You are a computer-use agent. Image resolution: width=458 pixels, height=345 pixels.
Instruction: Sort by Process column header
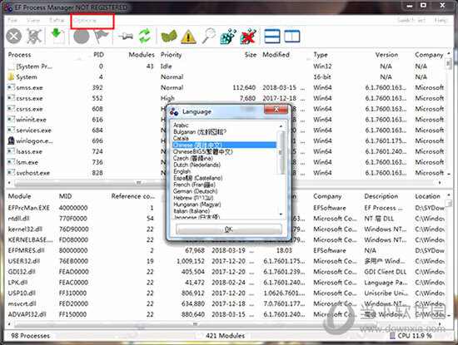19,55
